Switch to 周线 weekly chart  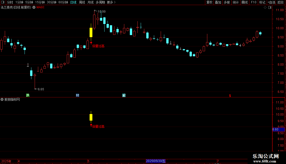(x=82, y=2)
